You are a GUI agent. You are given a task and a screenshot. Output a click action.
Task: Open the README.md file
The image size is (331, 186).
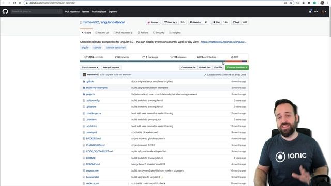(93, 164)
